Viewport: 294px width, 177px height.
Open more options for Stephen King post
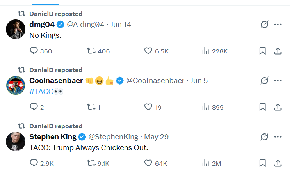[x=278, y=137]
